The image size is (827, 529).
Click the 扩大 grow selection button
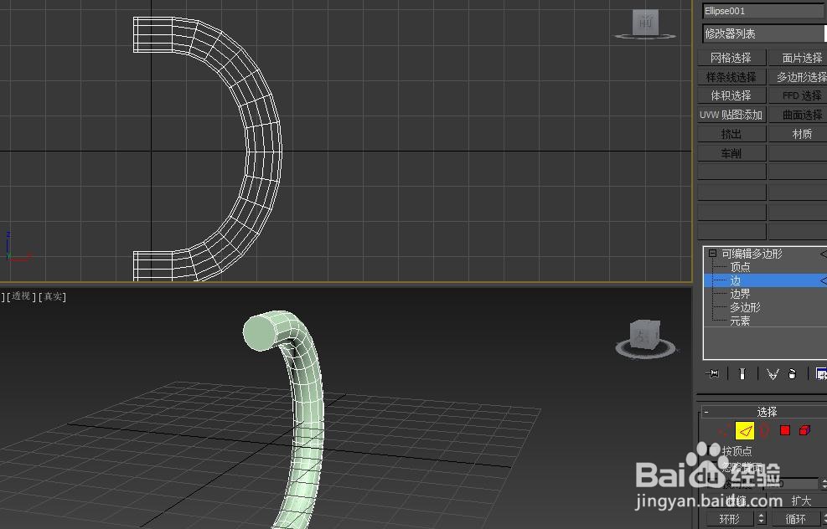point(801,500)
